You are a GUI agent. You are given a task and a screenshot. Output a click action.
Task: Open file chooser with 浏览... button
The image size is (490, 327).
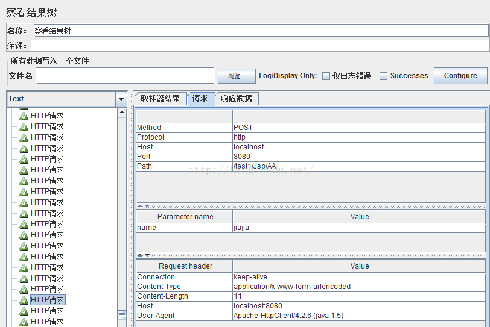237,76
